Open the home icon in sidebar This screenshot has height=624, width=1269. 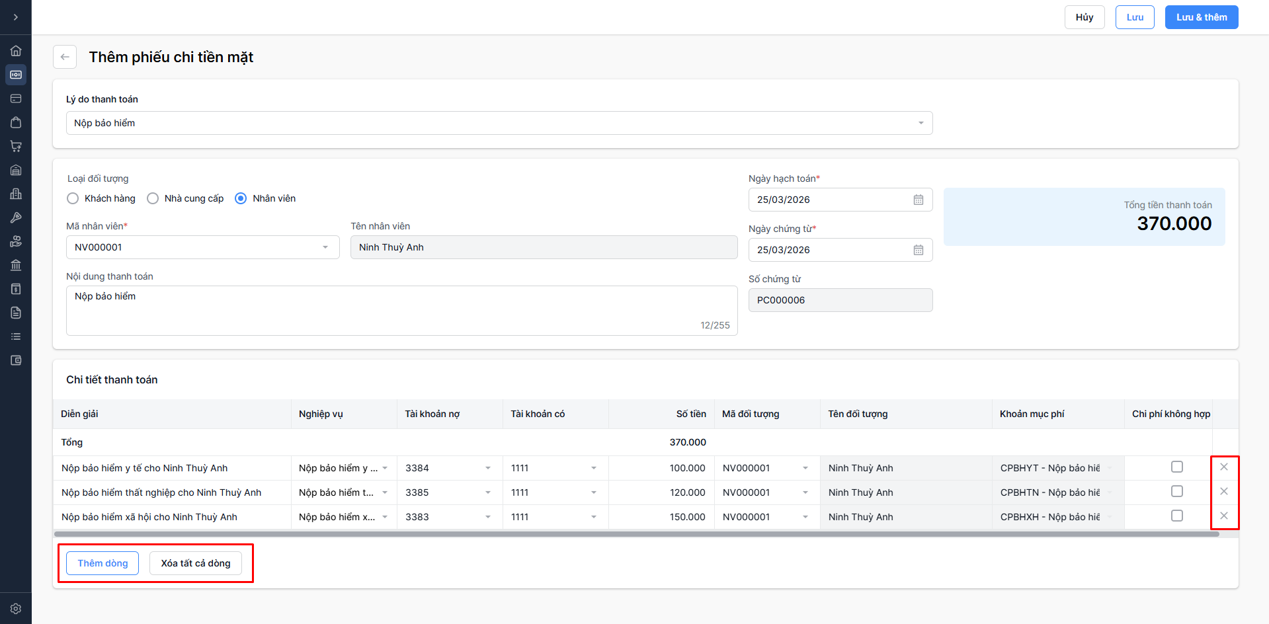(16, 51)
